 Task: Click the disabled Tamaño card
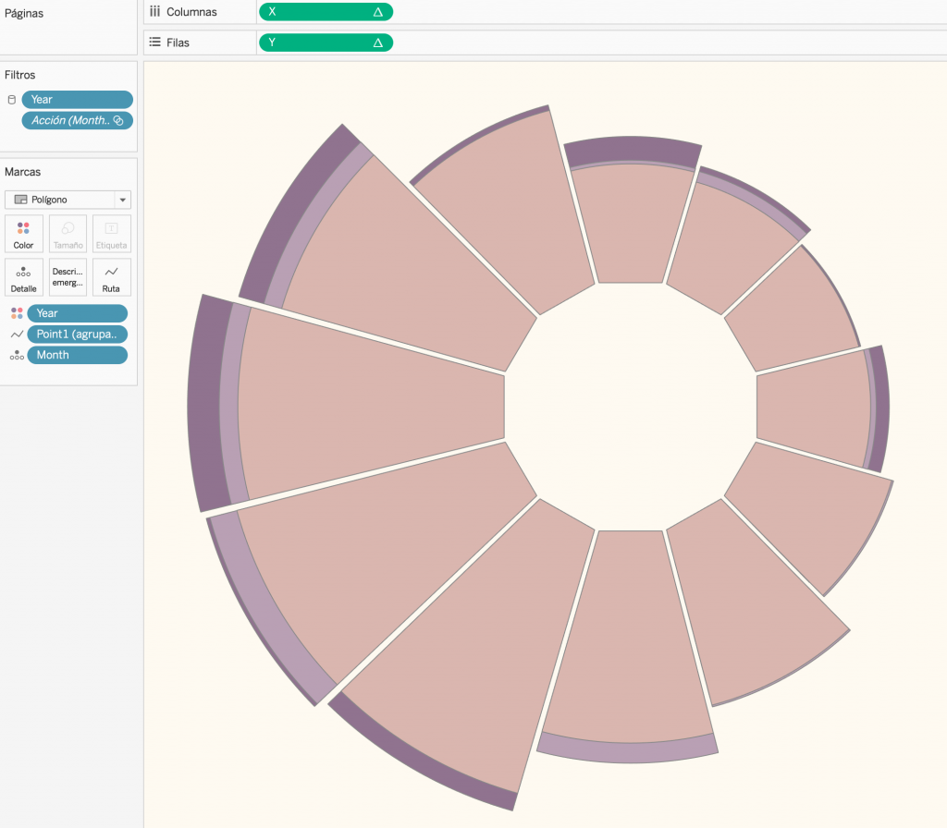pos(68,234)
